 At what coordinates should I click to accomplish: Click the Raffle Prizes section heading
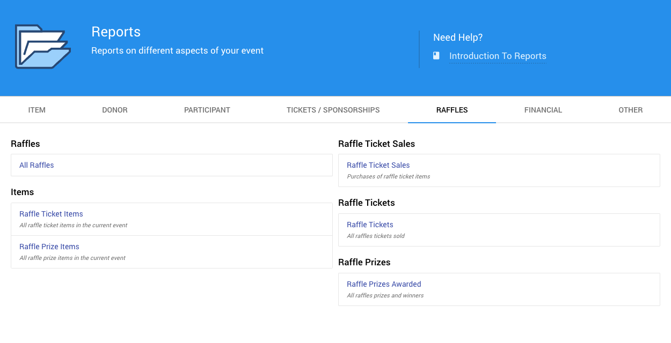tap(364, 262)
